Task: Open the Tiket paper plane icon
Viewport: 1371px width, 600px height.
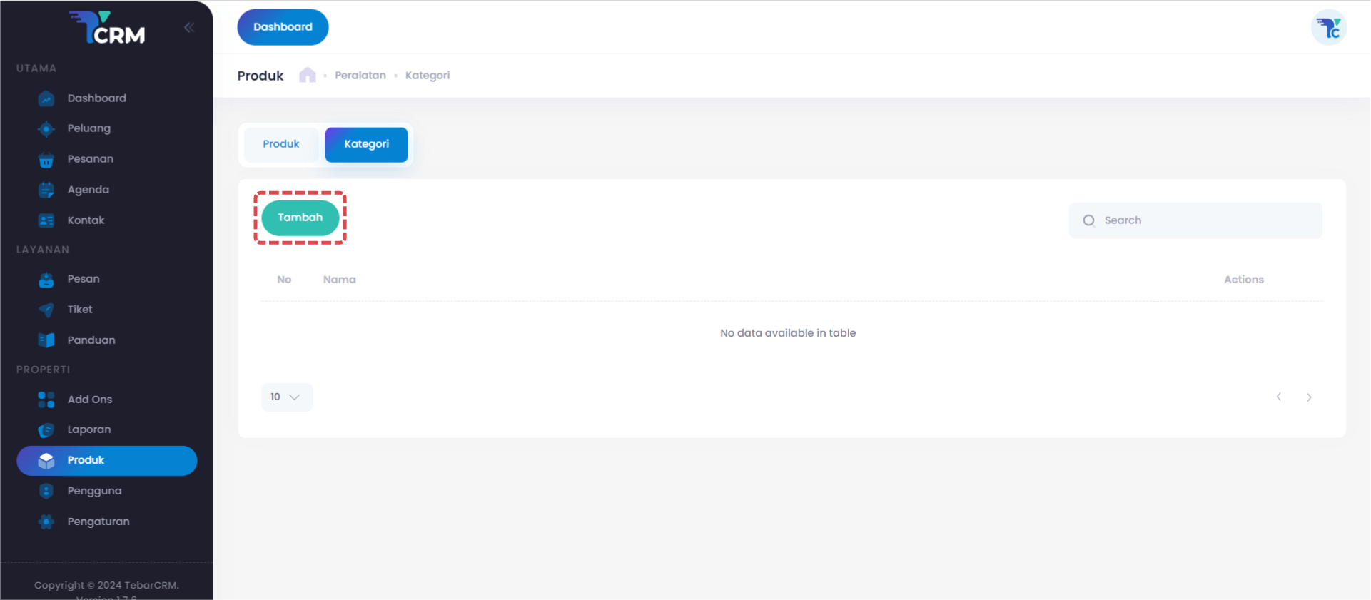Action: [46, 310]
